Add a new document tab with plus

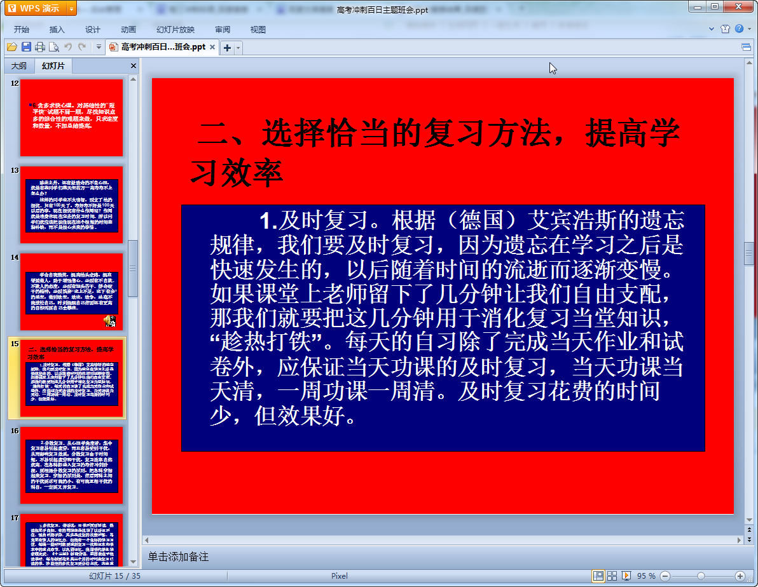pos(227,48)
